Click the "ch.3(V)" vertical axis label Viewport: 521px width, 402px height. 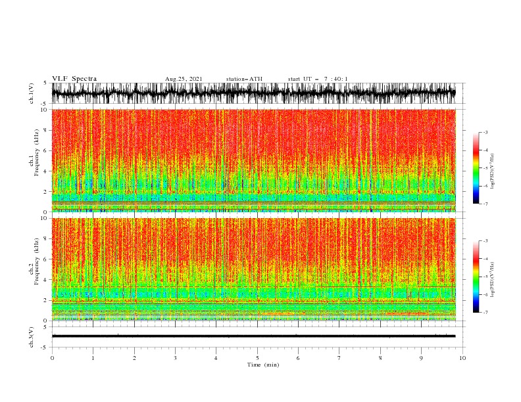[32, 337]
